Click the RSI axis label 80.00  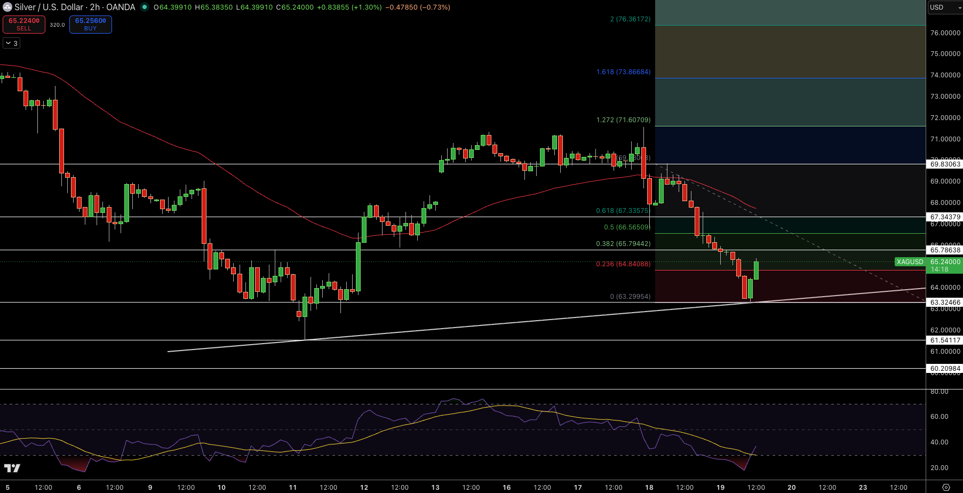[939, 391]
